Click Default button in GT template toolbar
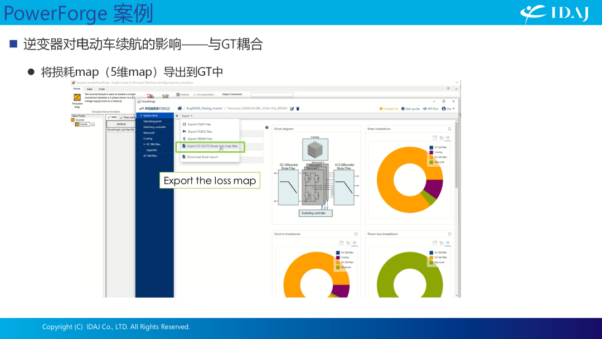This screenshot has width=602, height=339. click(182, 94)
